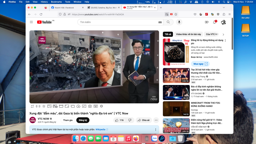256x144 pixels.
Task: Go to the YouTube home logo
Action: (44, 22)
